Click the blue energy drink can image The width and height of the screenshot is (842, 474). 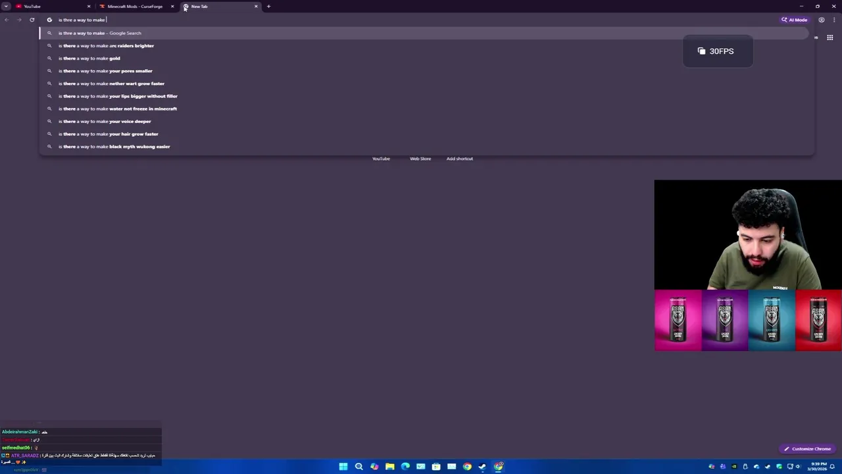tap(772, 320)
